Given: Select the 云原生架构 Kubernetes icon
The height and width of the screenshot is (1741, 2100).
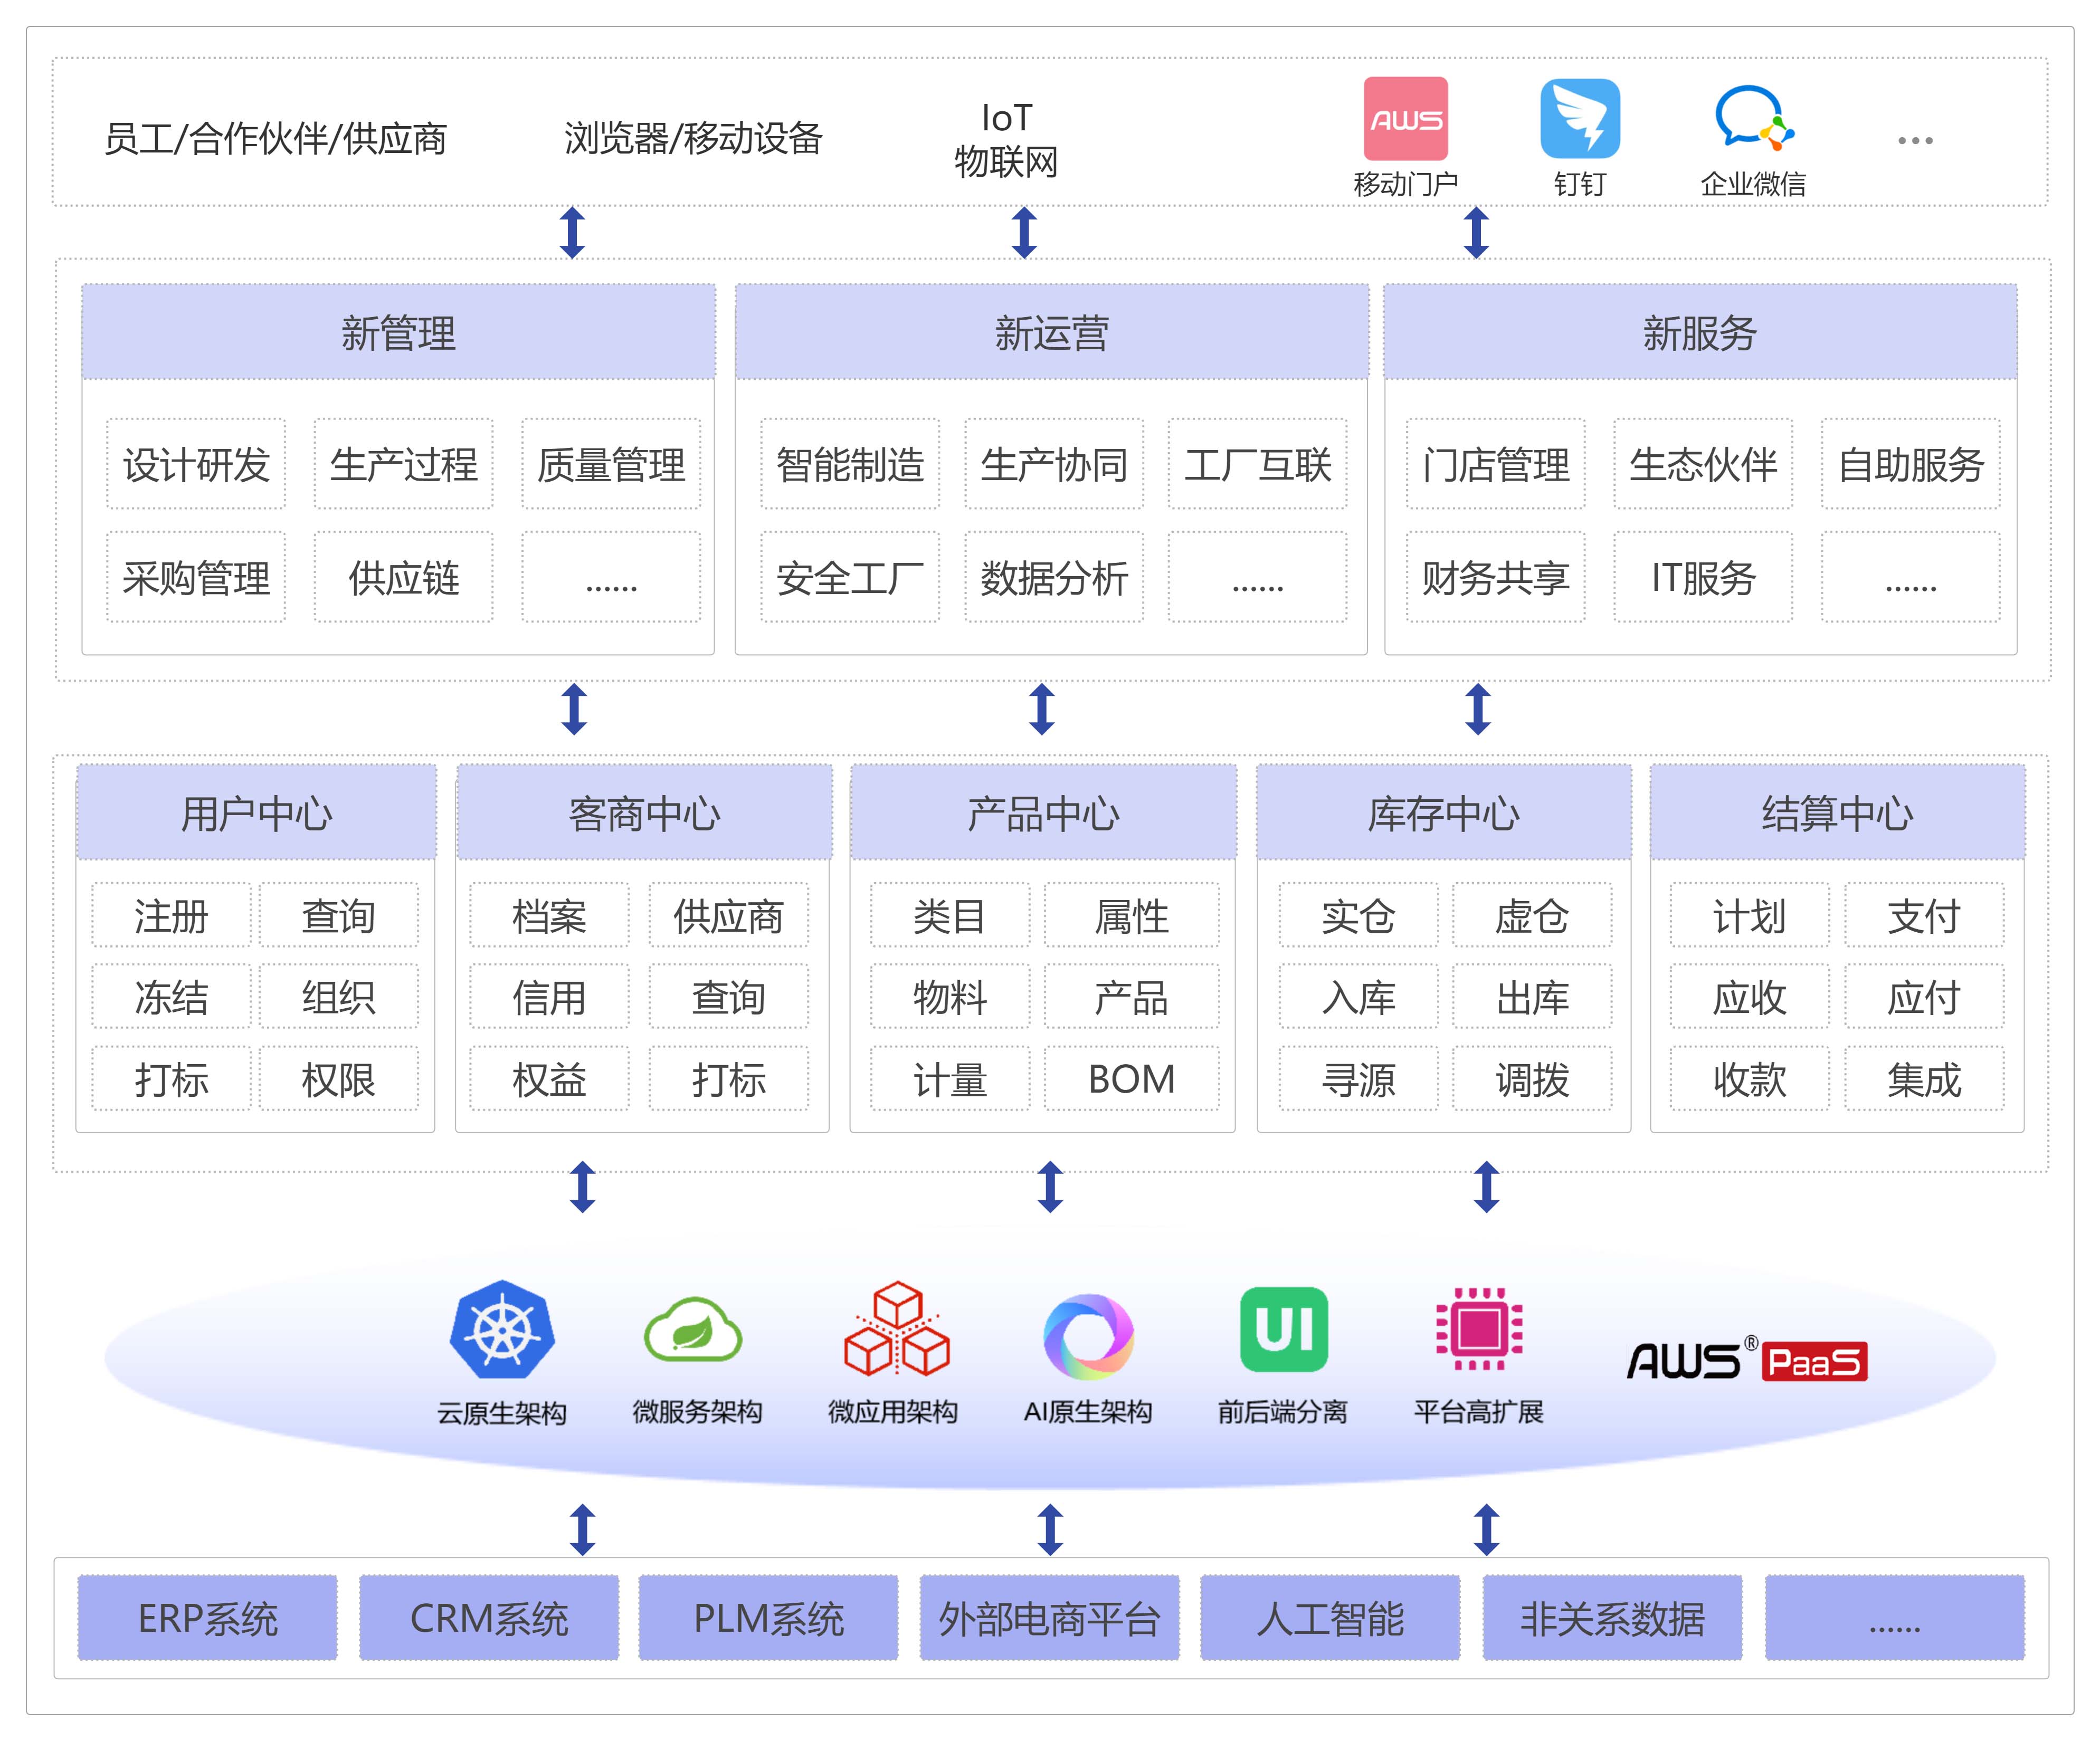Looking at the screenshot, I should pyautogui.click(x=502, y=1329).
